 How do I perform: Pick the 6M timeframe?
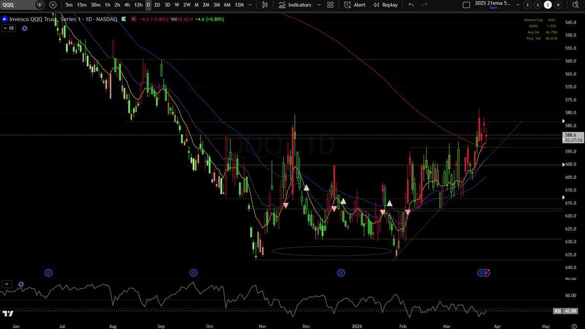tap(227, 5)
